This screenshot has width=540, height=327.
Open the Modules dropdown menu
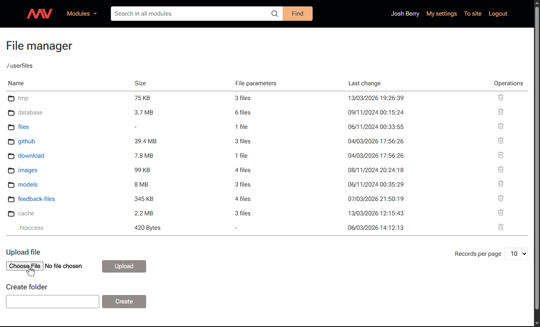point(82,14)
